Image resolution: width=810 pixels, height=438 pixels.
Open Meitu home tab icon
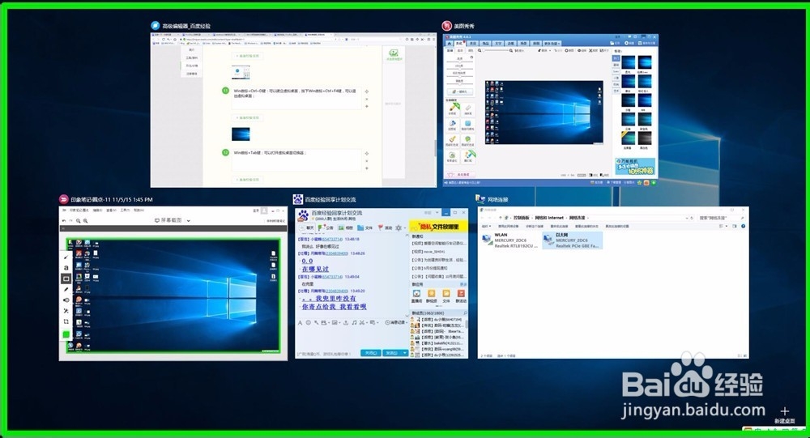(450, 44)
